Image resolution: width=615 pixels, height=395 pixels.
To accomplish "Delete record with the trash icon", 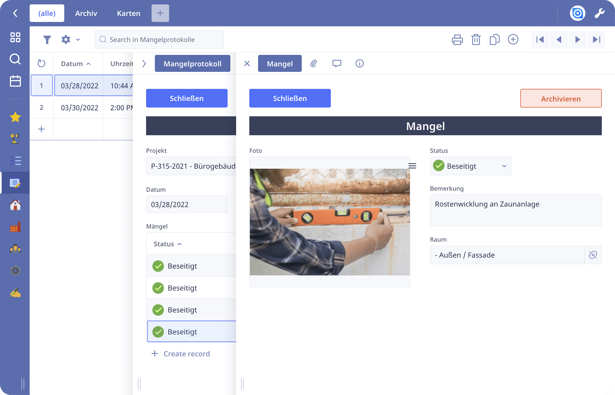I will pos(476,39).
